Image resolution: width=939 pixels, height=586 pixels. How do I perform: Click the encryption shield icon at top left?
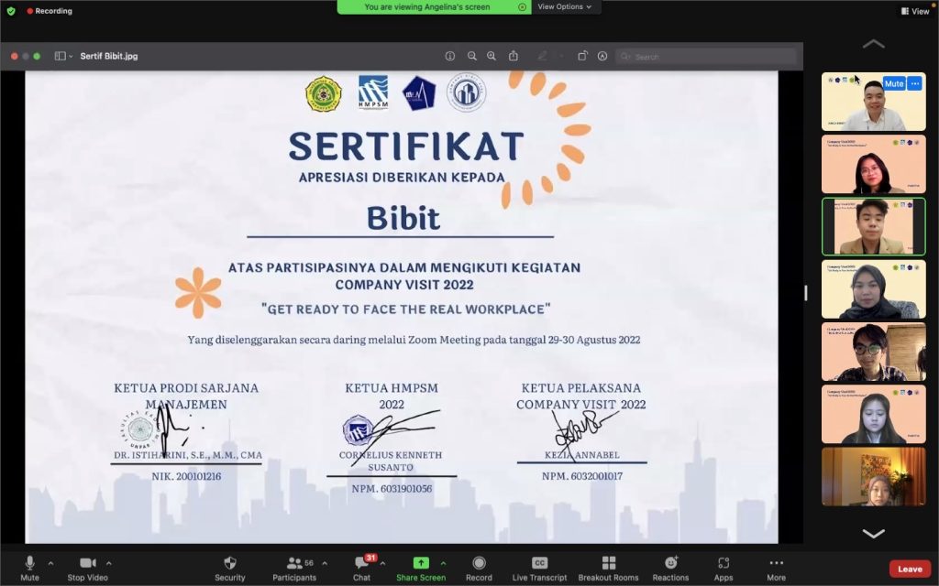pos(11,11)
